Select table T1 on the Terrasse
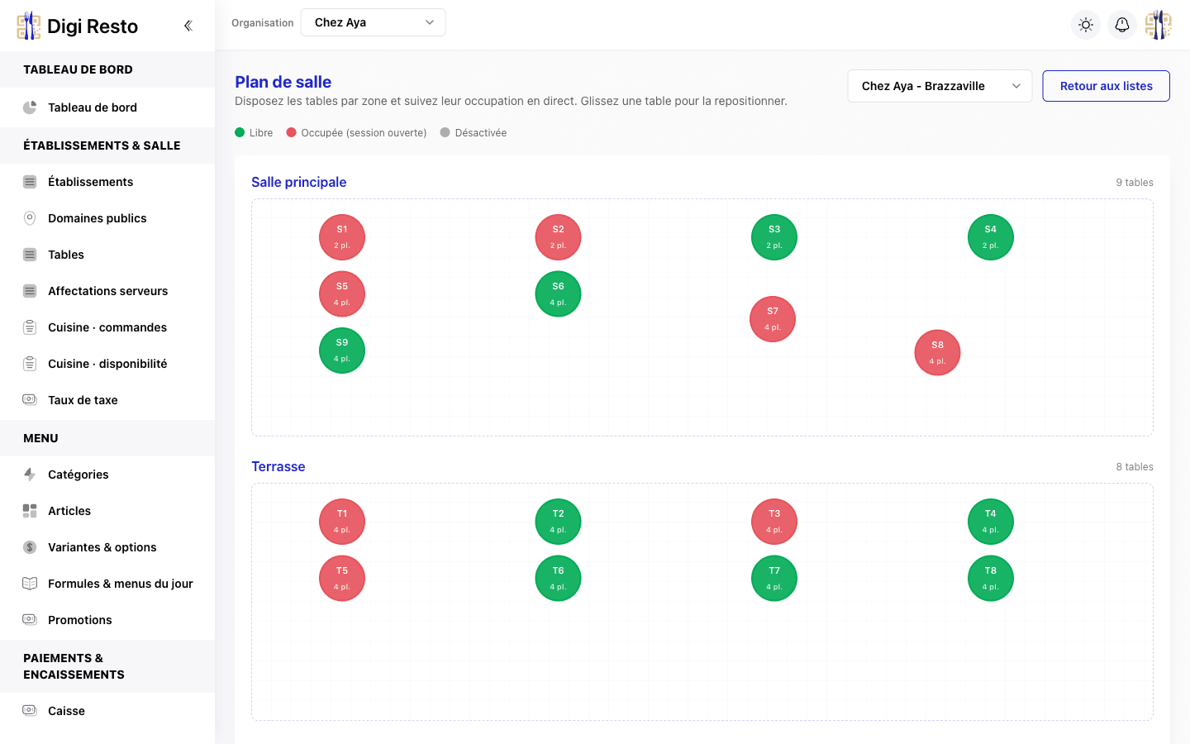Image resolution: width=1190 pixels, height=744 pixels. [342, 522]
